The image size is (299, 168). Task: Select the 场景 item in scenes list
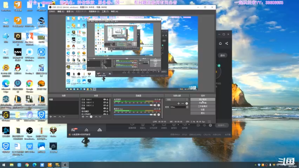(63, 100)
